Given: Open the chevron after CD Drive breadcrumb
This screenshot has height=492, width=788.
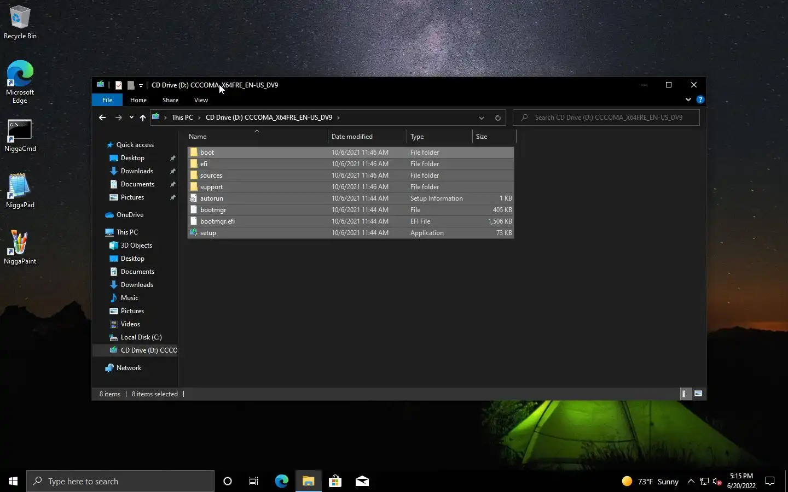Looking at the screenshot, I should tap(338, 118).
